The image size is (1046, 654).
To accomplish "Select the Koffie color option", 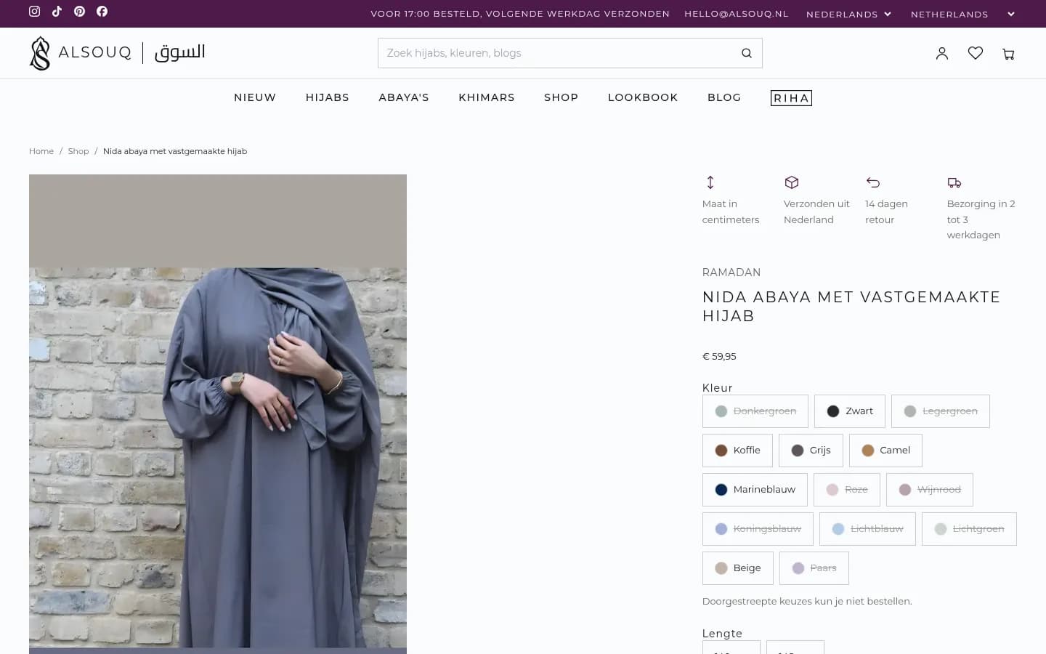I will click(737, 451).
